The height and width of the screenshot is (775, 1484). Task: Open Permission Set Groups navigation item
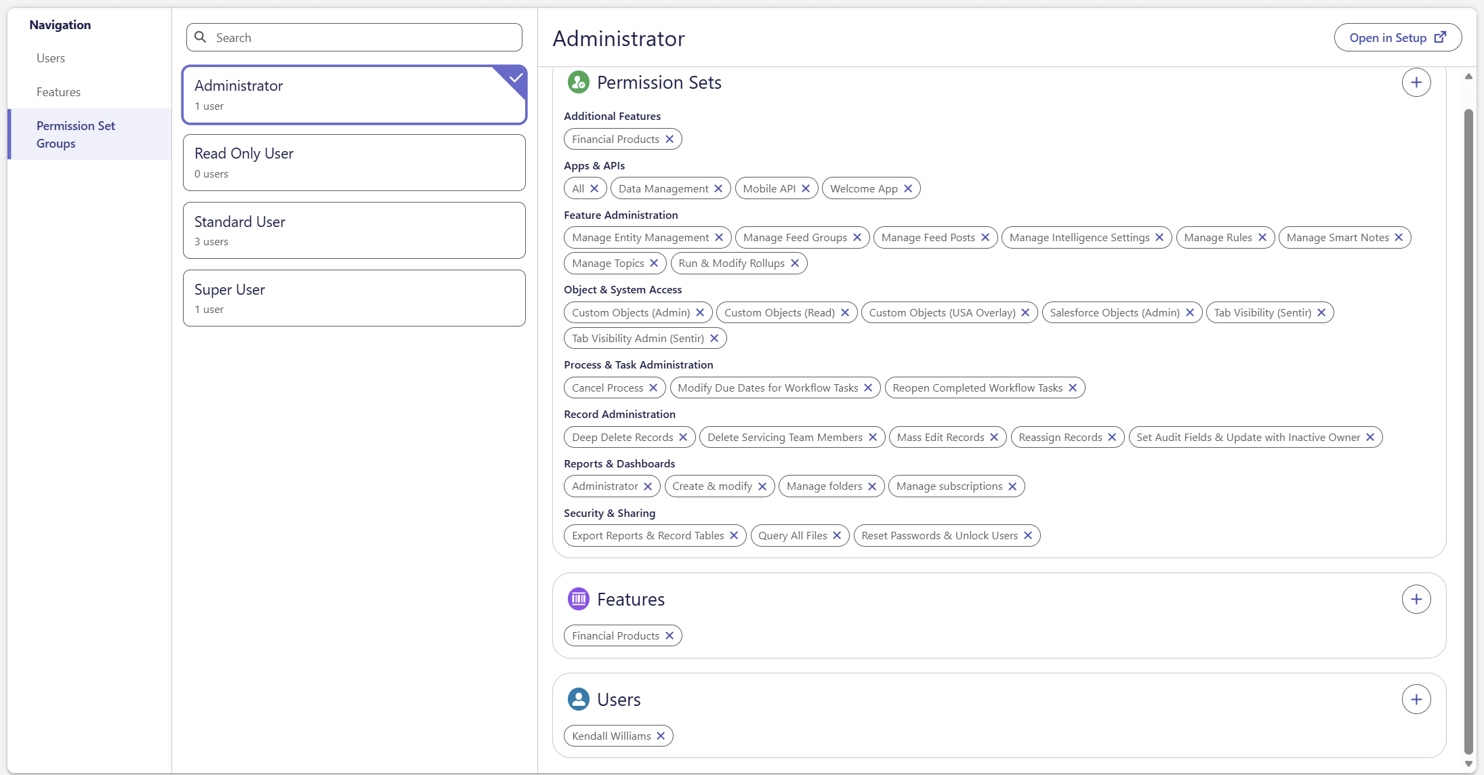[x=89, y=134]
